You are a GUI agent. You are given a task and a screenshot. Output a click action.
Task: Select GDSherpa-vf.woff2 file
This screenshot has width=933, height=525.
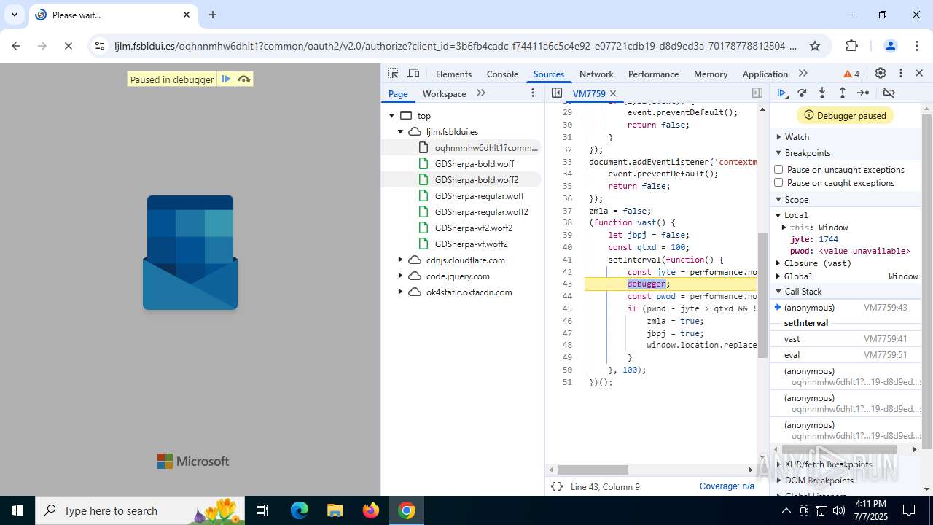(x=471, y=244)
